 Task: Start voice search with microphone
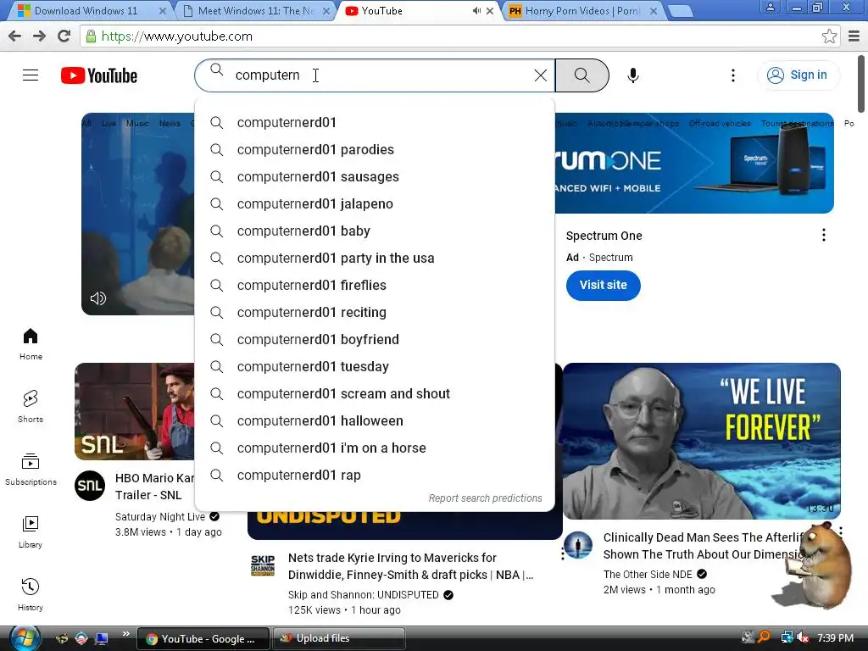click(632, 75)
